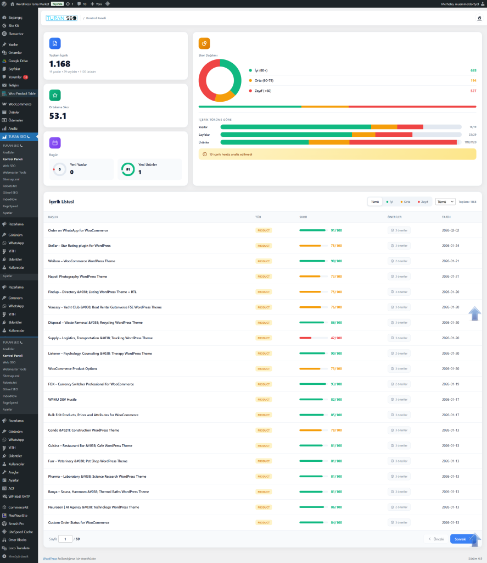This screenshot has width=487, height=563.
Task: Click the Google Drive sidebar icon
Action: coord(4,61)
